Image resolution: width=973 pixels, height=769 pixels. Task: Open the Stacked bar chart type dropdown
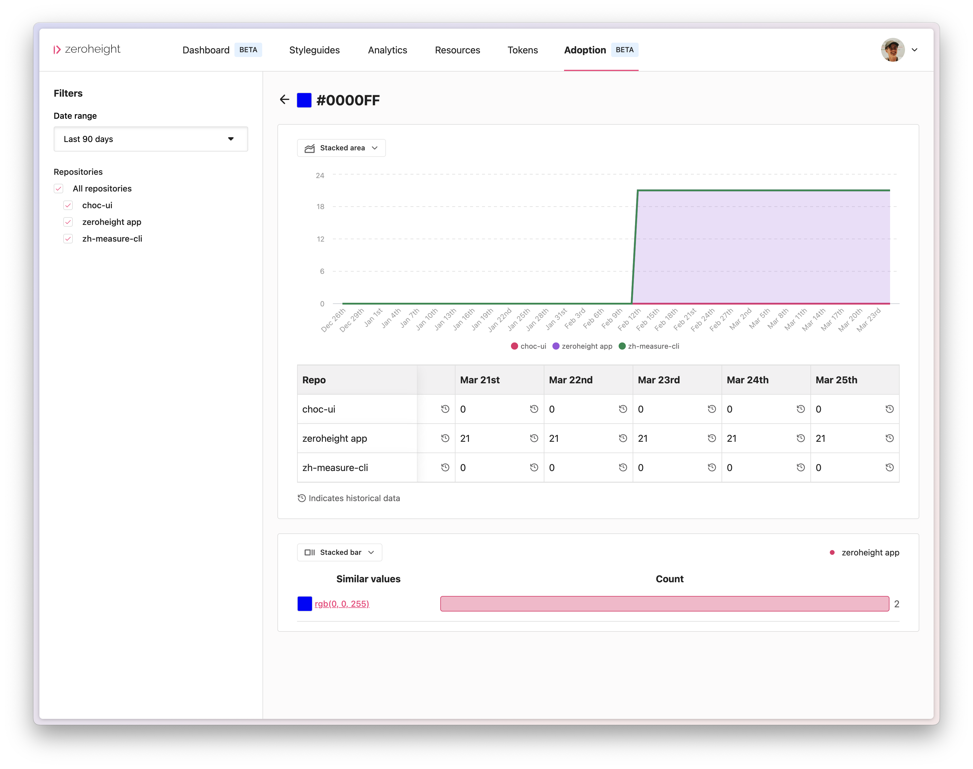(339, 552)
